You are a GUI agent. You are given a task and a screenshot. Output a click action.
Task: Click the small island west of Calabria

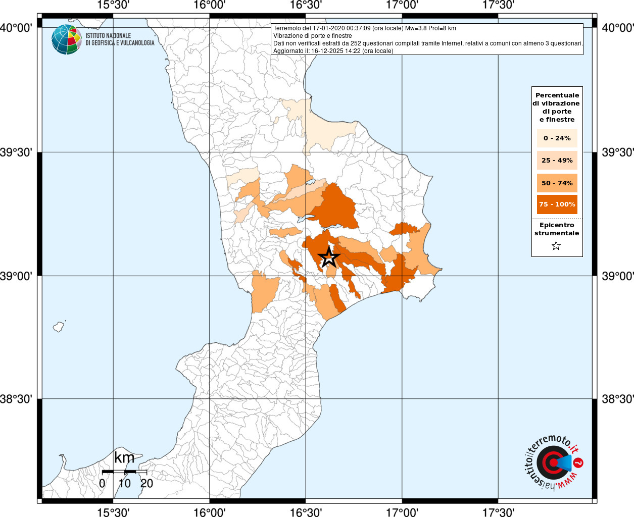click(x=59, y=327)
